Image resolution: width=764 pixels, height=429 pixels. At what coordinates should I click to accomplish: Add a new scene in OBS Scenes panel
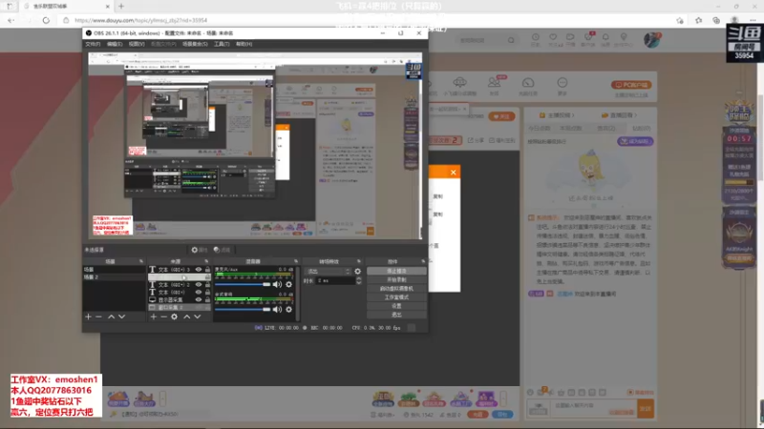click(88, 317)
